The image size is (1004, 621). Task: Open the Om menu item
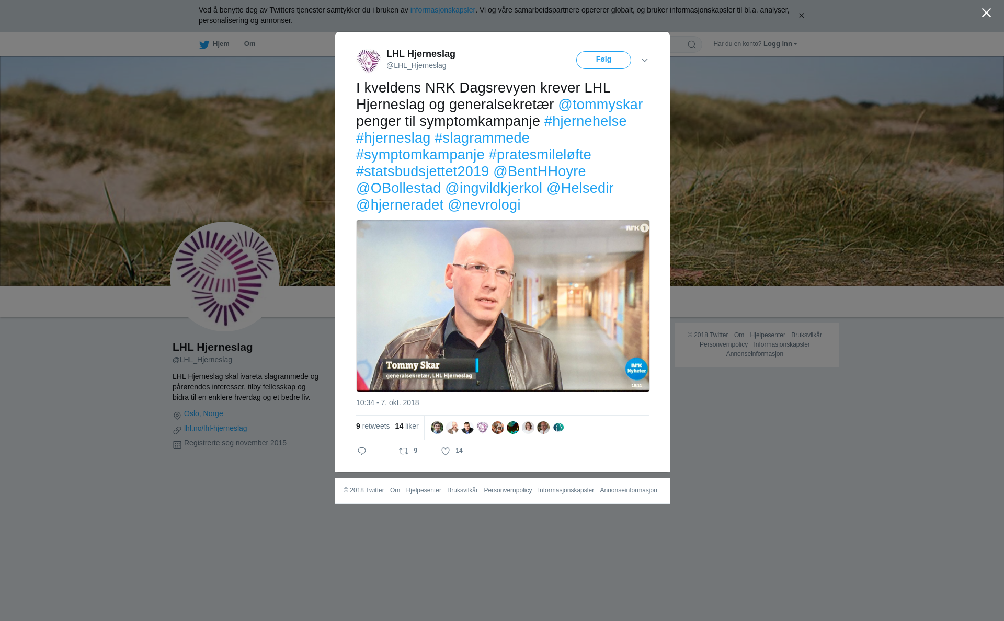coord(249,44)
